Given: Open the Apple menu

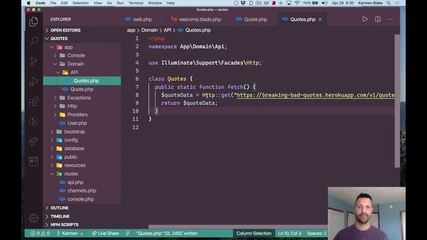Looking at the screenshot, I should 28,3.
